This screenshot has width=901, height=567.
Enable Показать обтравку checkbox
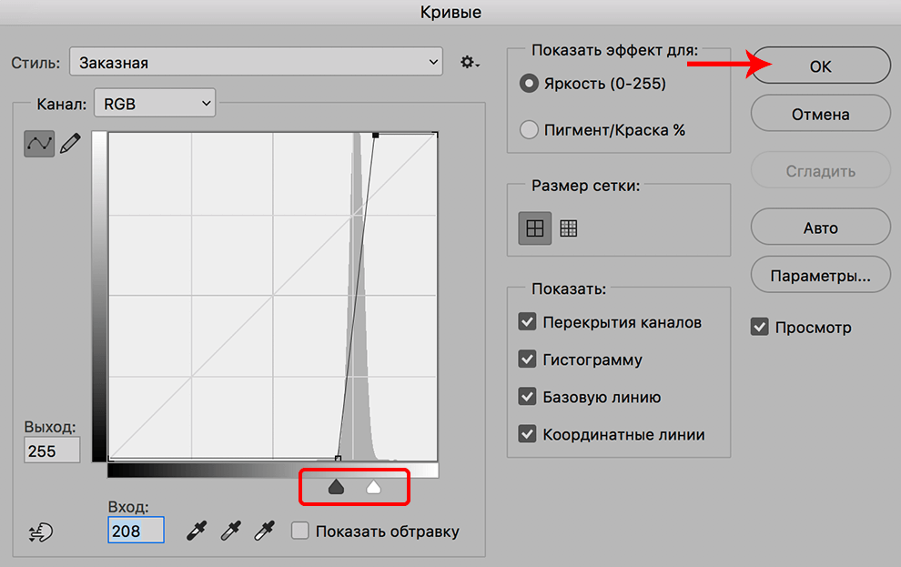coord(300,531)
